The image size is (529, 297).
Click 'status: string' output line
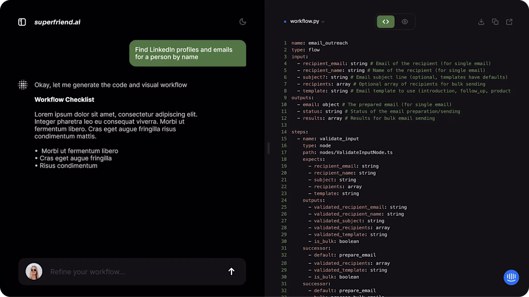pyautogui.click(x=378, y=111)
